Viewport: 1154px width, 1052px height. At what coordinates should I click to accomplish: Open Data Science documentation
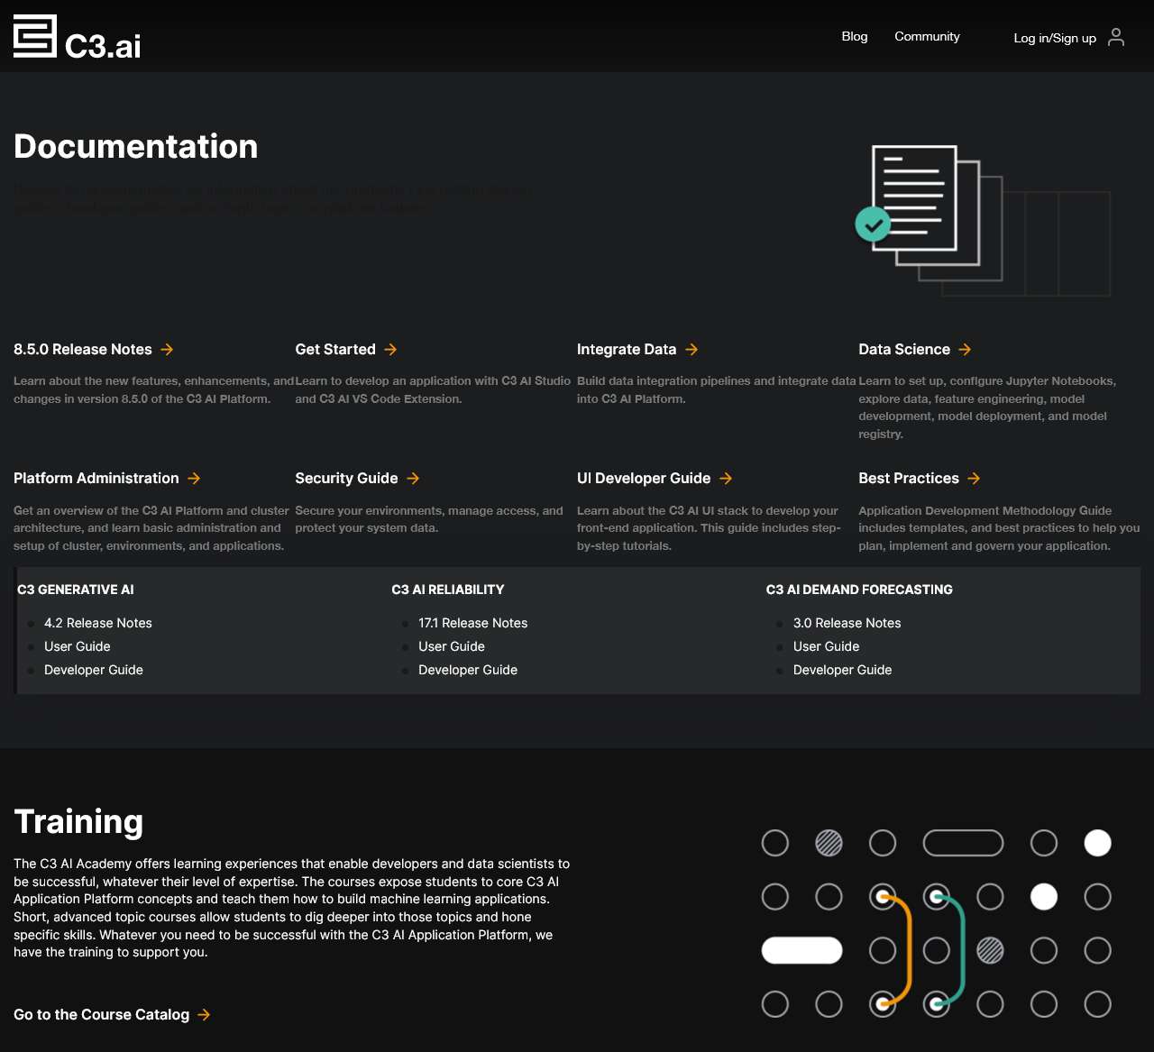click(x=904, y=350)
